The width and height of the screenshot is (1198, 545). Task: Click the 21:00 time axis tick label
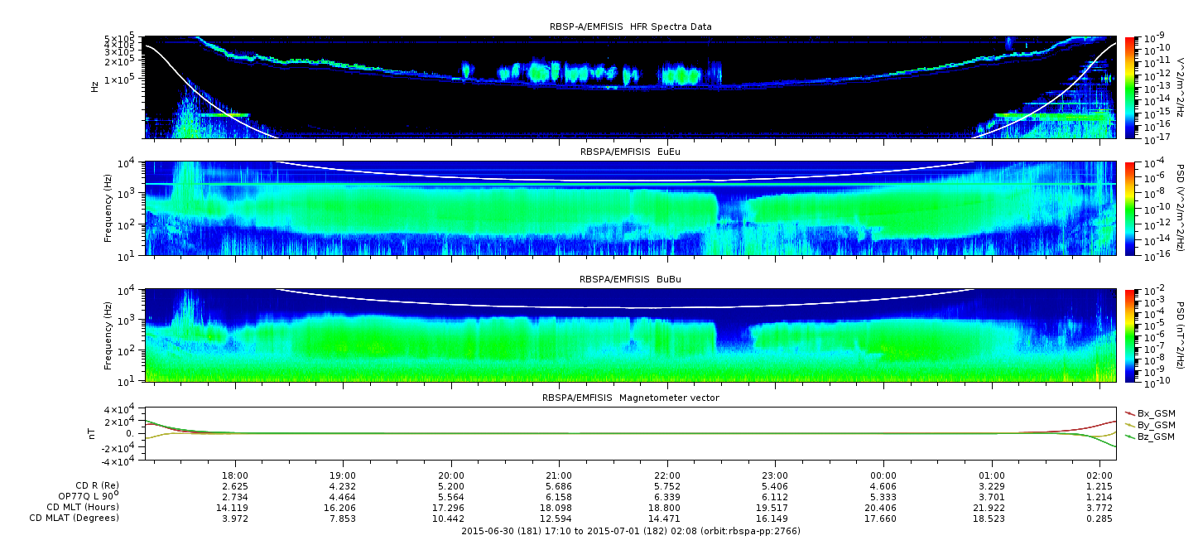click(x=560, y=475)
